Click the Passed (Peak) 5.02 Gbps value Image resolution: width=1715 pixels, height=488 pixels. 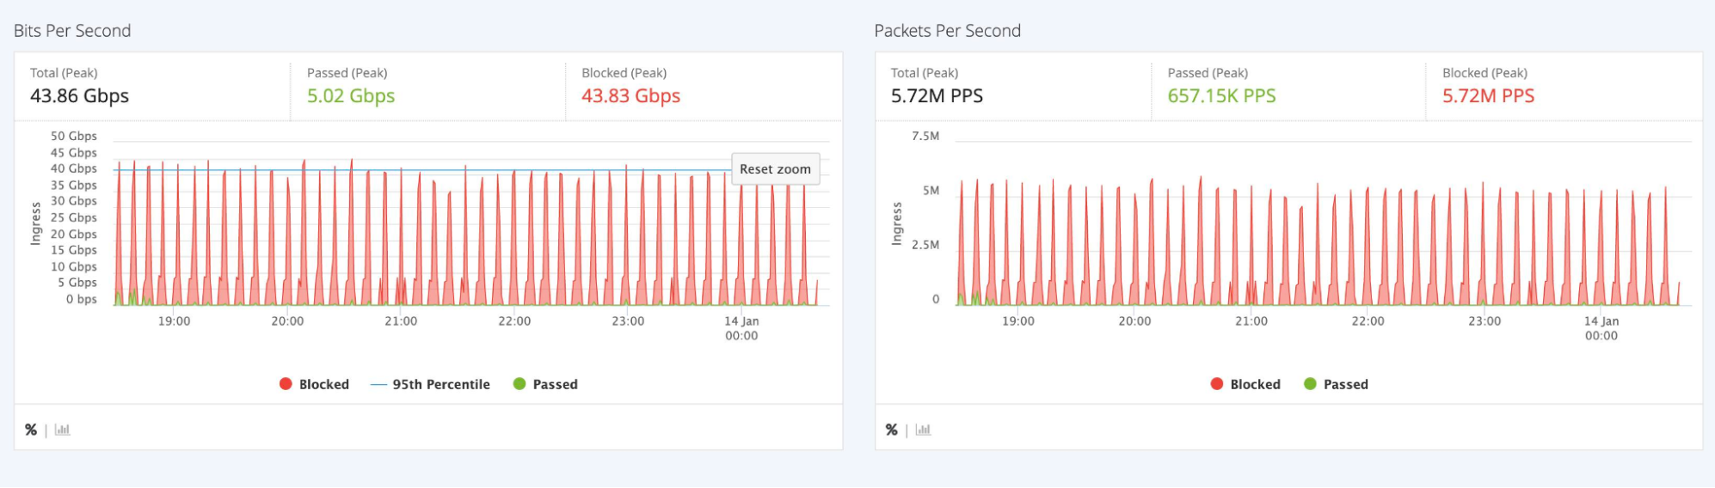[351, 95]
